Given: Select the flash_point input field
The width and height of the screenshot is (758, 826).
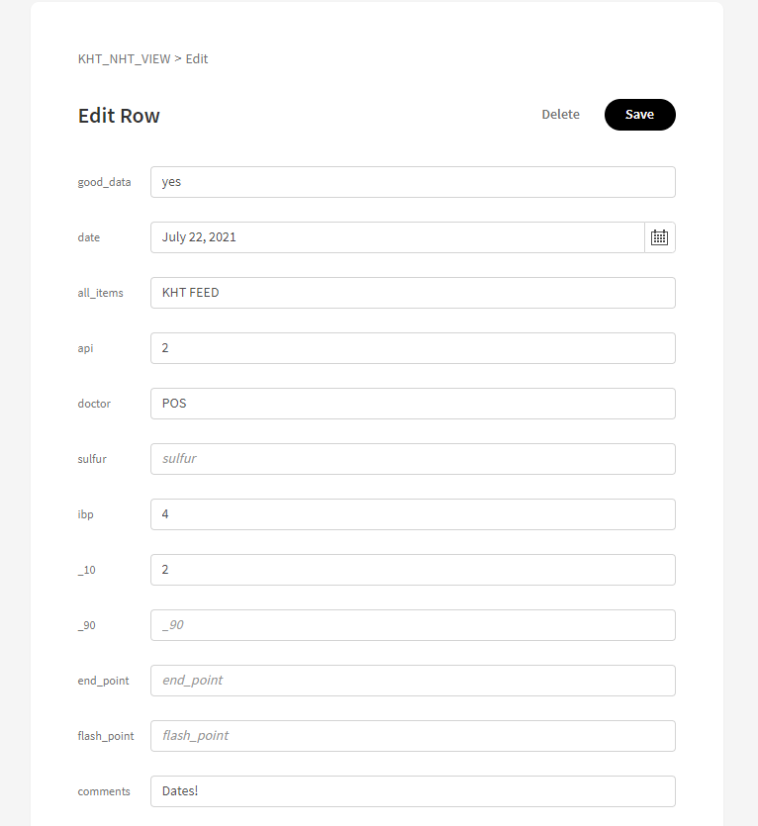Looking at the screenshot, I should 412,736.
